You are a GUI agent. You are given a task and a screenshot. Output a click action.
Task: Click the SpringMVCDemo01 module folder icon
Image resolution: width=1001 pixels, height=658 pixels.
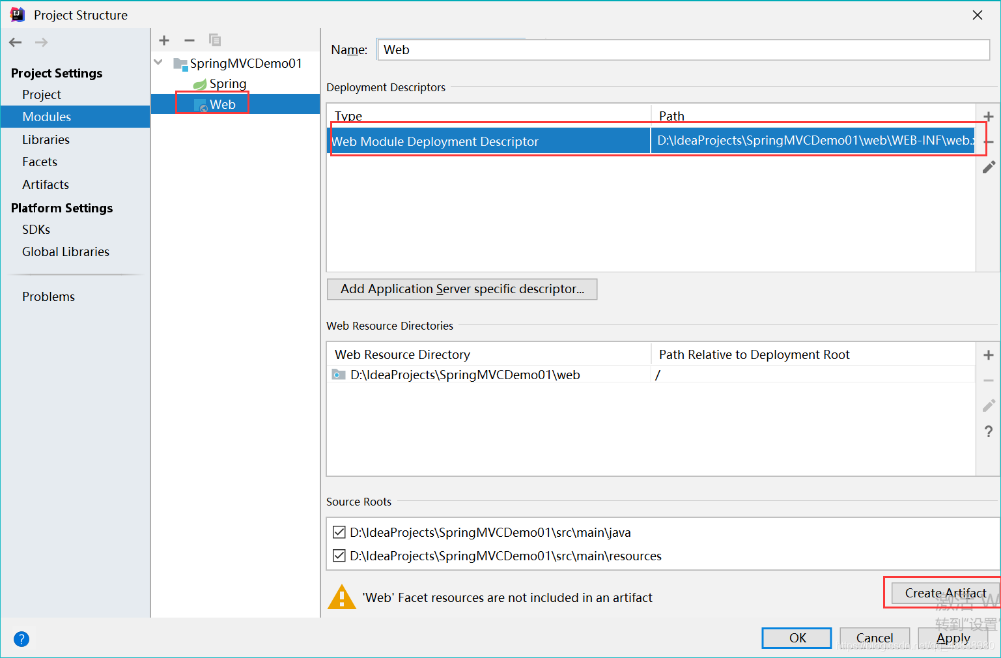[x=180, y=63]
